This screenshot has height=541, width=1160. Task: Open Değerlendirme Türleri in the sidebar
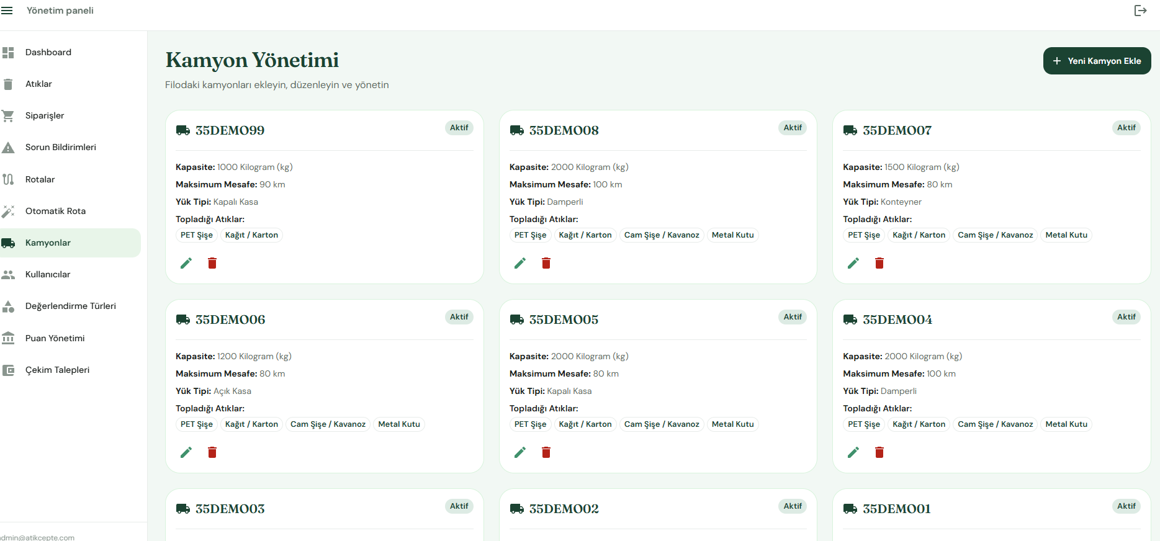(x=70, y=306)
